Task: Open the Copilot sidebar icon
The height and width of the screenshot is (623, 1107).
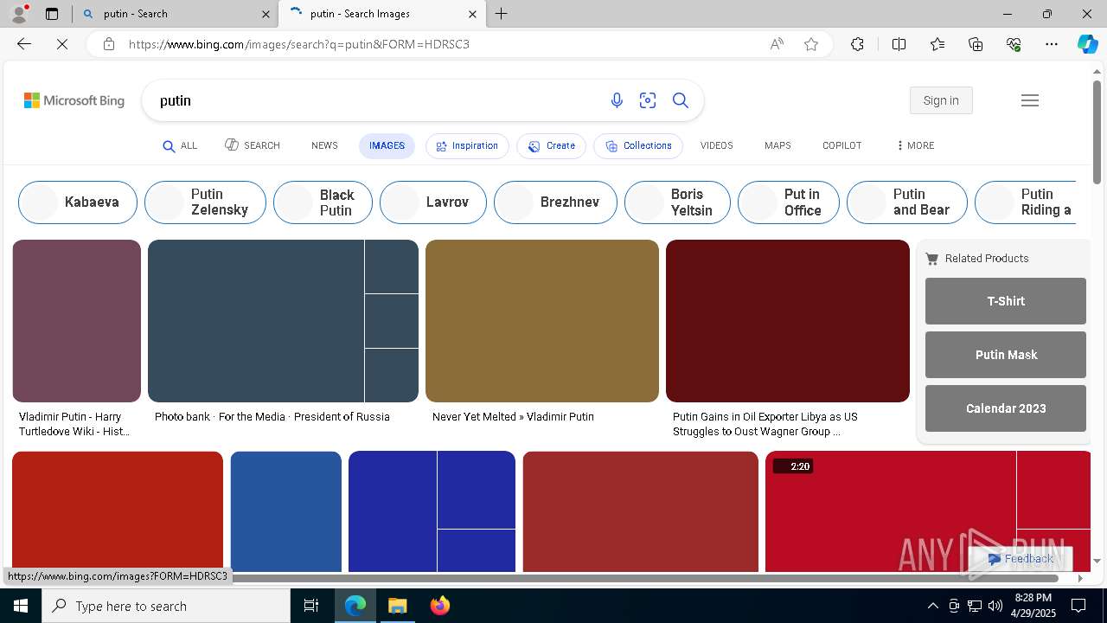Action: coord(1087,44)
